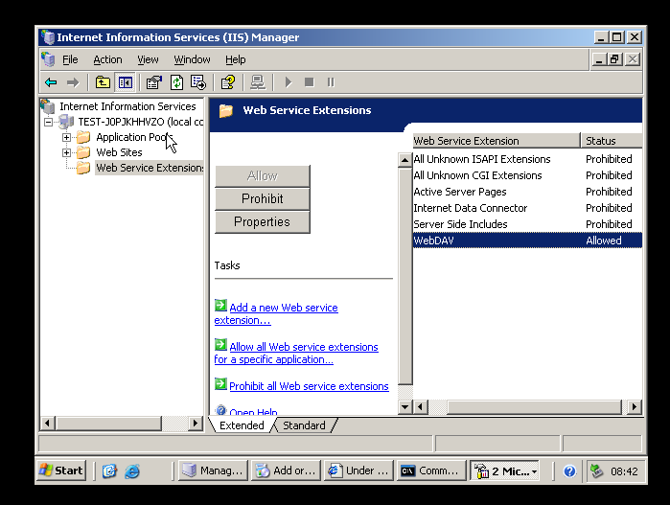Expand the Application Pools tree node
Image resolution: width=670 pixels, height=505 pixels.
click(66, 138)
